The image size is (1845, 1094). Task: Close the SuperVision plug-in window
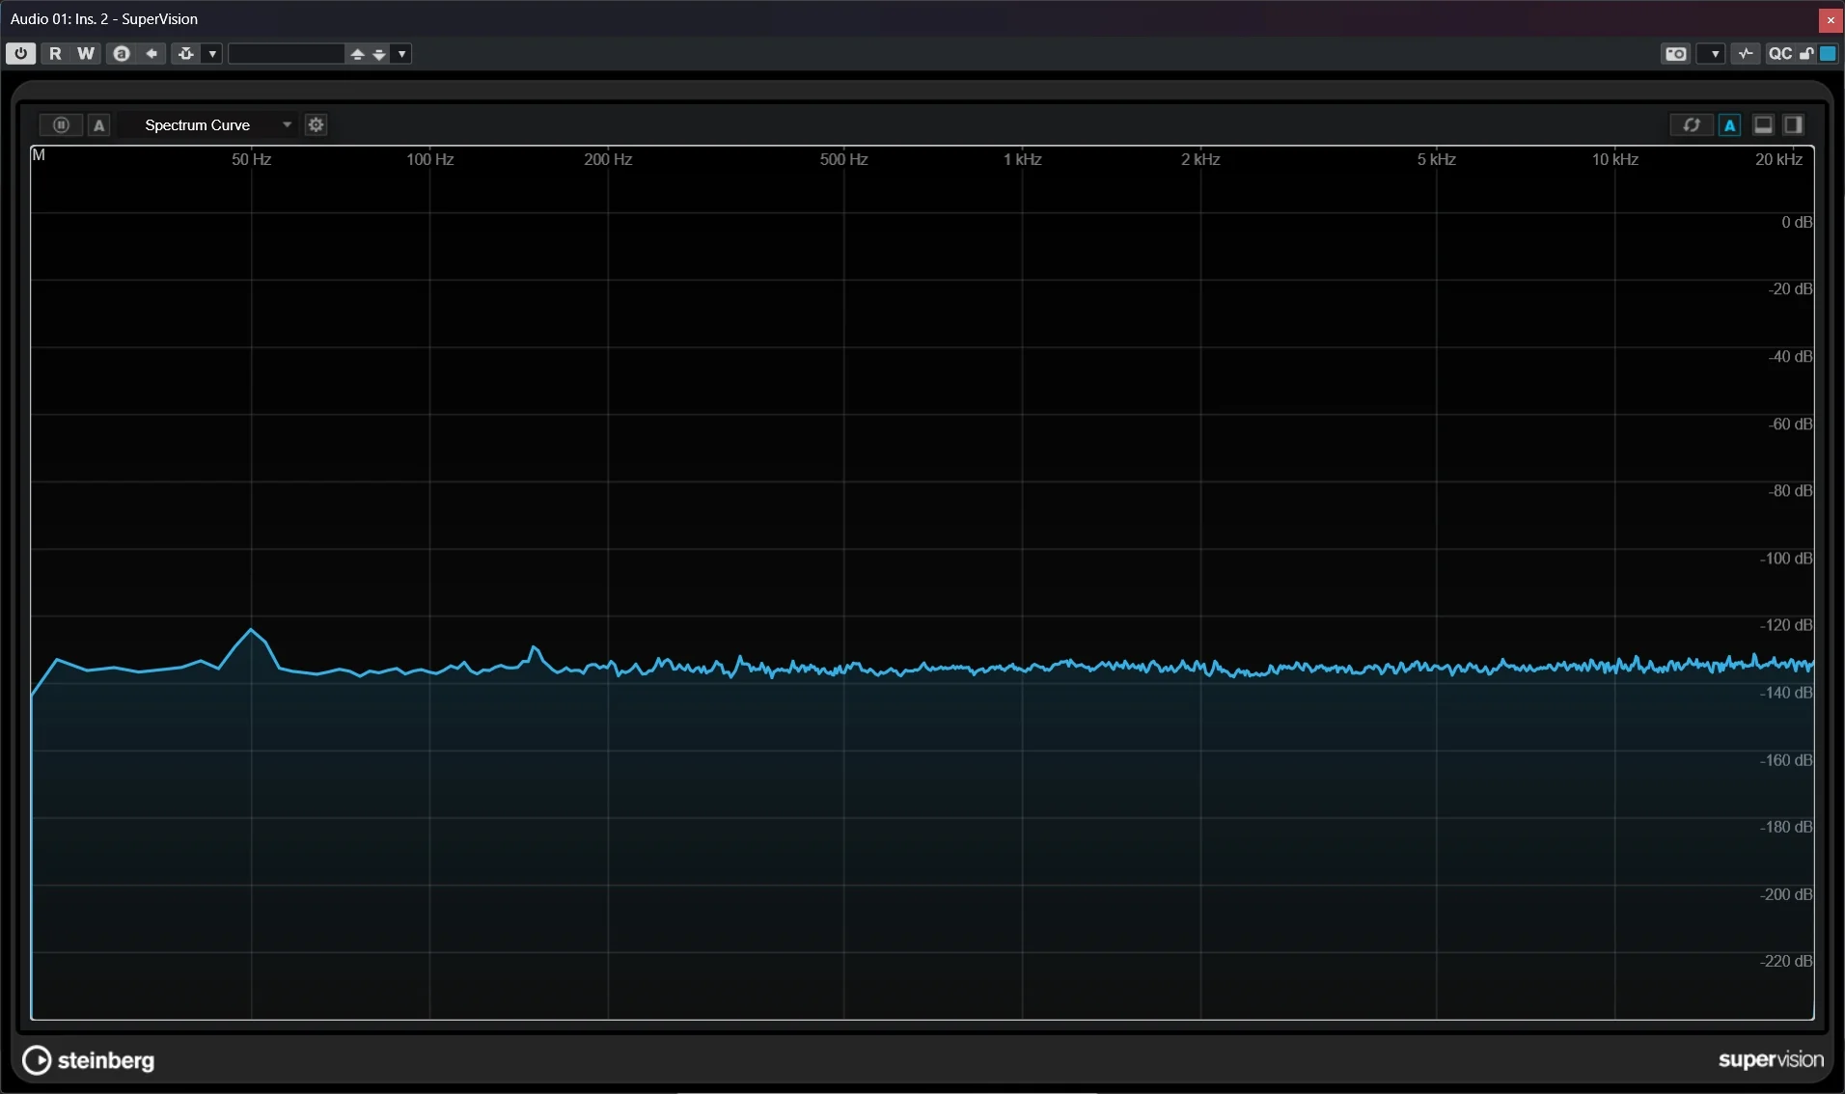click(x=1830, y=19)
